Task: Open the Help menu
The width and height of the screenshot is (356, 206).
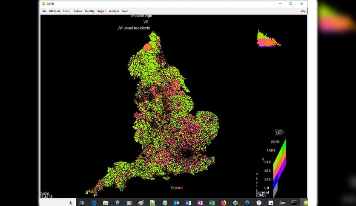Action: (302, 11)
